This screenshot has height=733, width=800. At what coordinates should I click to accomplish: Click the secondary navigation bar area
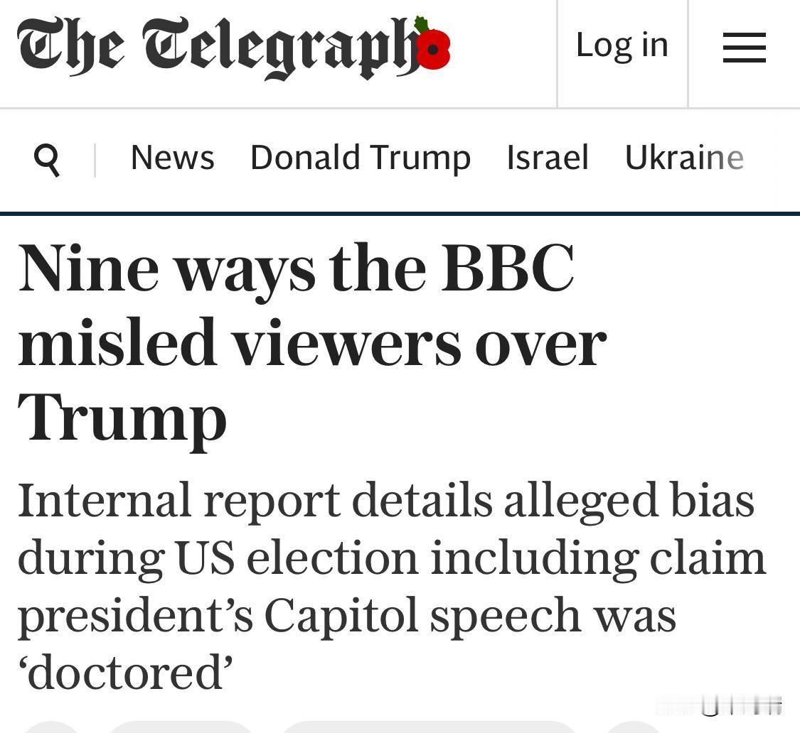(x=398, y=158)
